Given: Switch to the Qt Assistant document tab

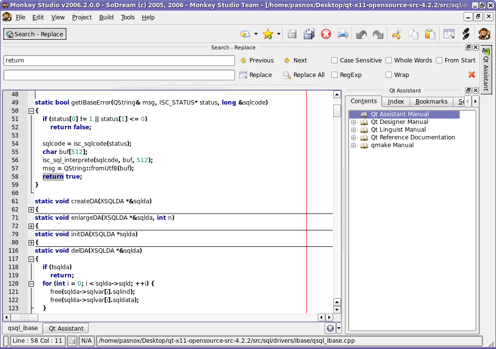Looking at the screenshot, I should point(66,329).
